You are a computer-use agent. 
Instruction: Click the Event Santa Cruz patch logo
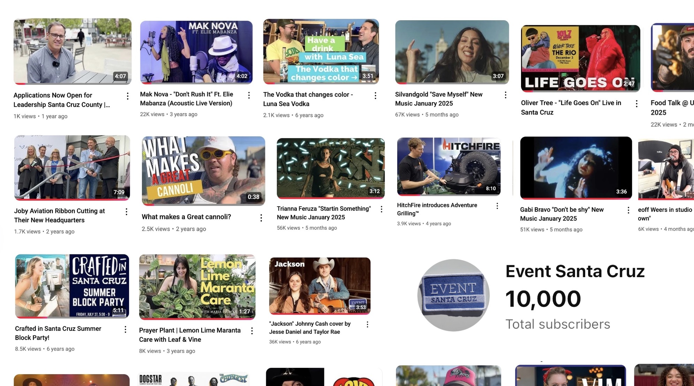[x=453, y=295]
